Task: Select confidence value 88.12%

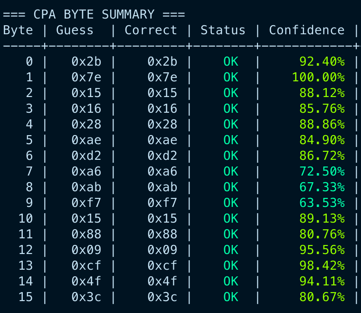Action: click(x=322, y=93)
